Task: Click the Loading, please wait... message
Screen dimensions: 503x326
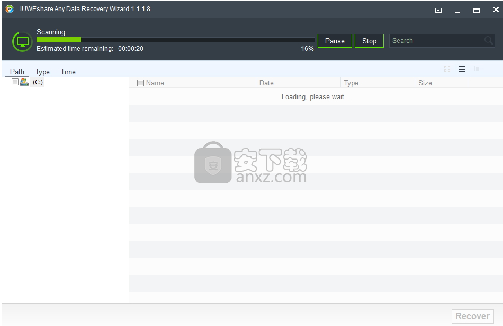Action: 316,96
